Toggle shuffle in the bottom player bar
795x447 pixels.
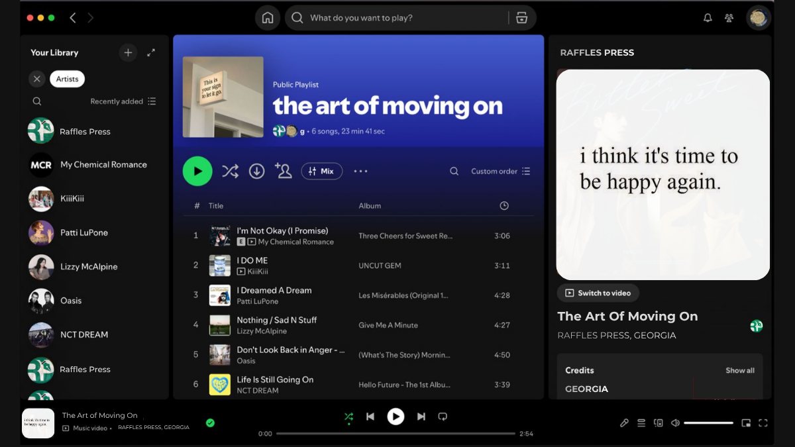tap(348, 417)
